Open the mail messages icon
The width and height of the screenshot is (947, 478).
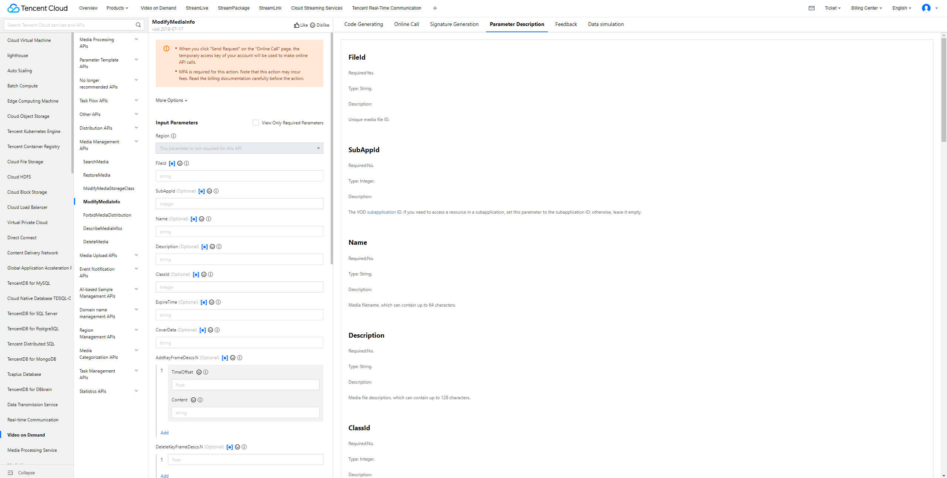(x=812, y=8)
